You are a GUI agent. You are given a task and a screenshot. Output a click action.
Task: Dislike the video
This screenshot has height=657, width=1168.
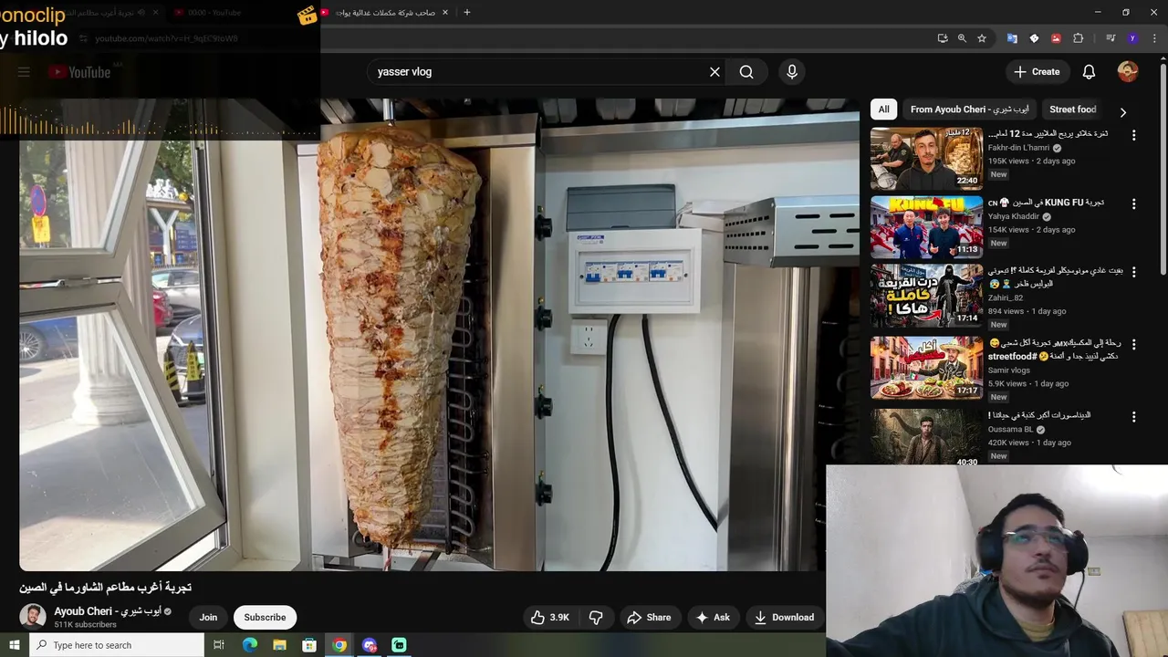(596, 618)
